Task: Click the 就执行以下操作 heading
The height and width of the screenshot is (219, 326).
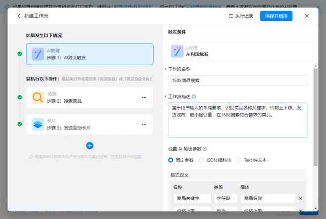Action: [x=42, y=79]
